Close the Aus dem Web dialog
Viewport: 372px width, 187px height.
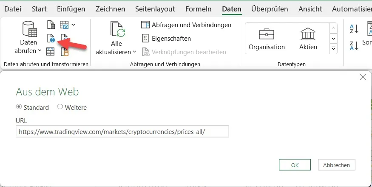point(363,77)
